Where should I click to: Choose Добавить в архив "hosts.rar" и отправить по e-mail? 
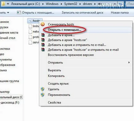click(x=86, y=50)
